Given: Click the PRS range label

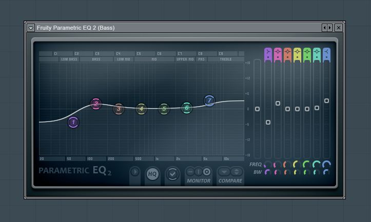Looking at the screenshot, I should click(x=201, y=59).
